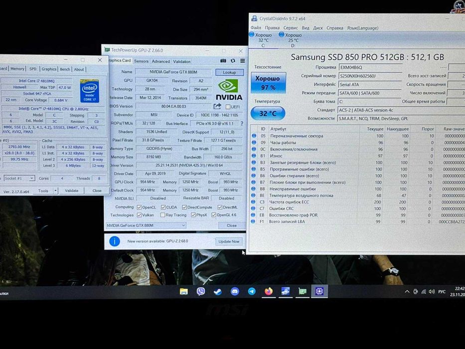Click the blue status dot for attribute 05
The width and height of the screenshot is (465, 349).
pyautogui.click(x=254, y=136)
